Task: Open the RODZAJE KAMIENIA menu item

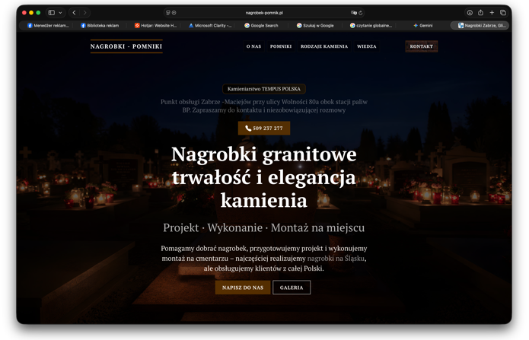Action: [x=324, y=46]
